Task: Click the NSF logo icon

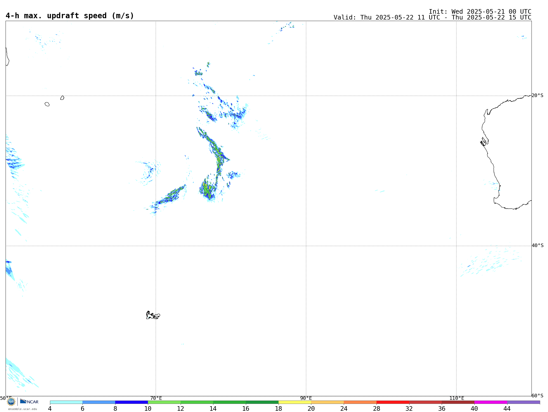Action: (11, 402)
